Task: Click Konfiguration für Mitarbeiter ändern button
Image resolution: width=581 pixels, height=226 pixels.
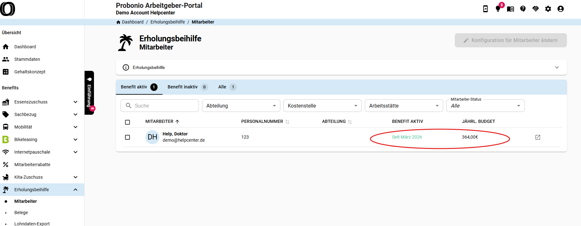Action: tap(511, 40)
